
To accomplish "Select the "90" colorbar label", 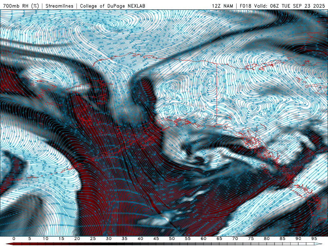I will coord(298,239).
